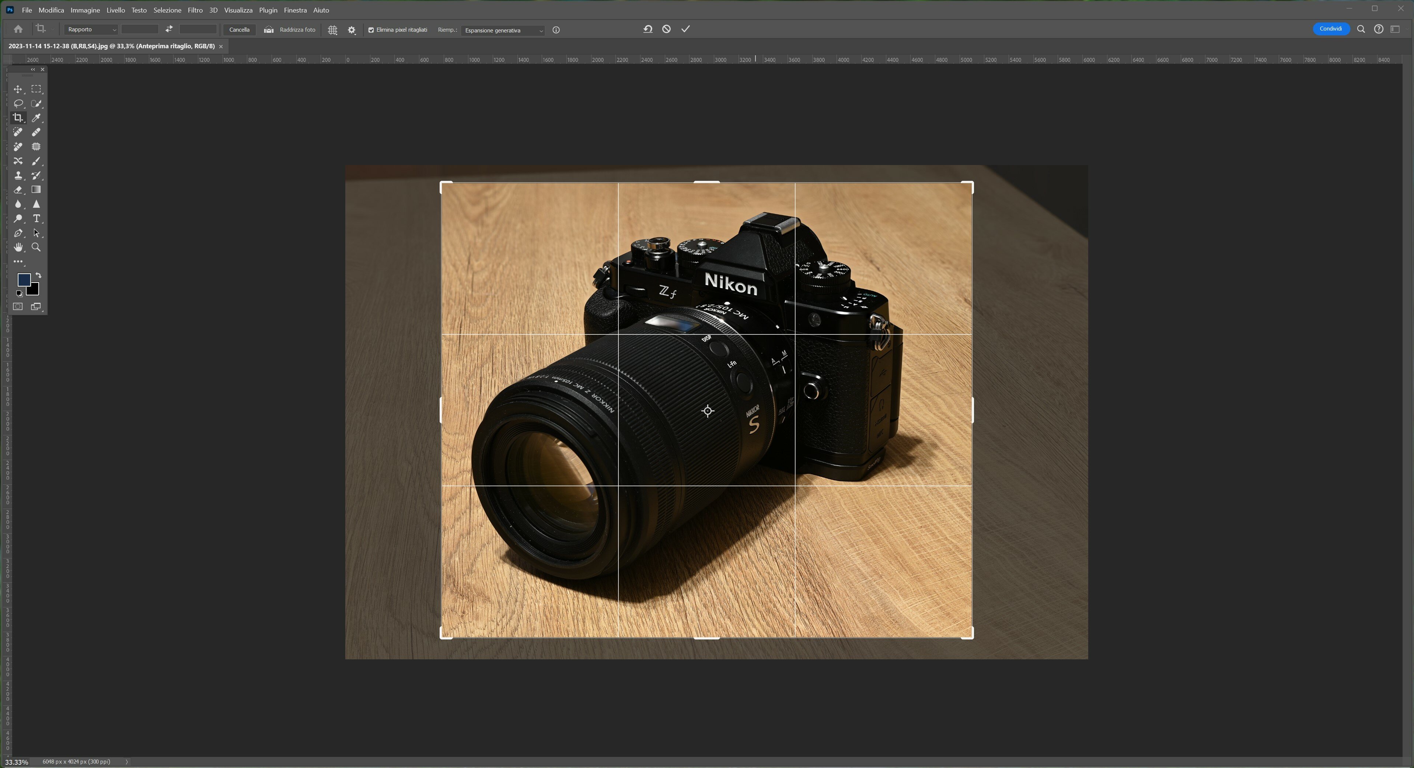
Task: Select the Rectangular Marquee tool
Action: tap(36, 89)
